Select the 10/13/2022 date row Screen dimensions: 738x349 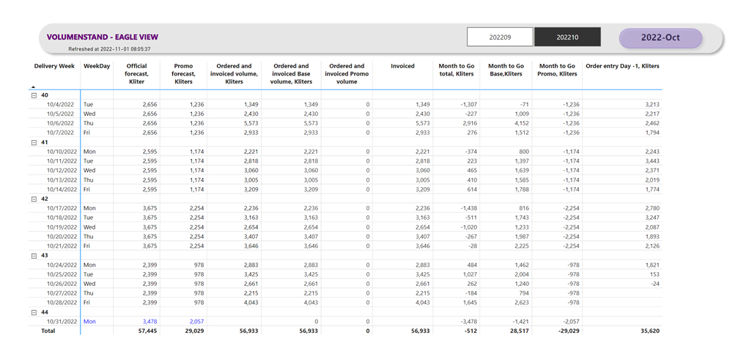[x=347, y=180]
